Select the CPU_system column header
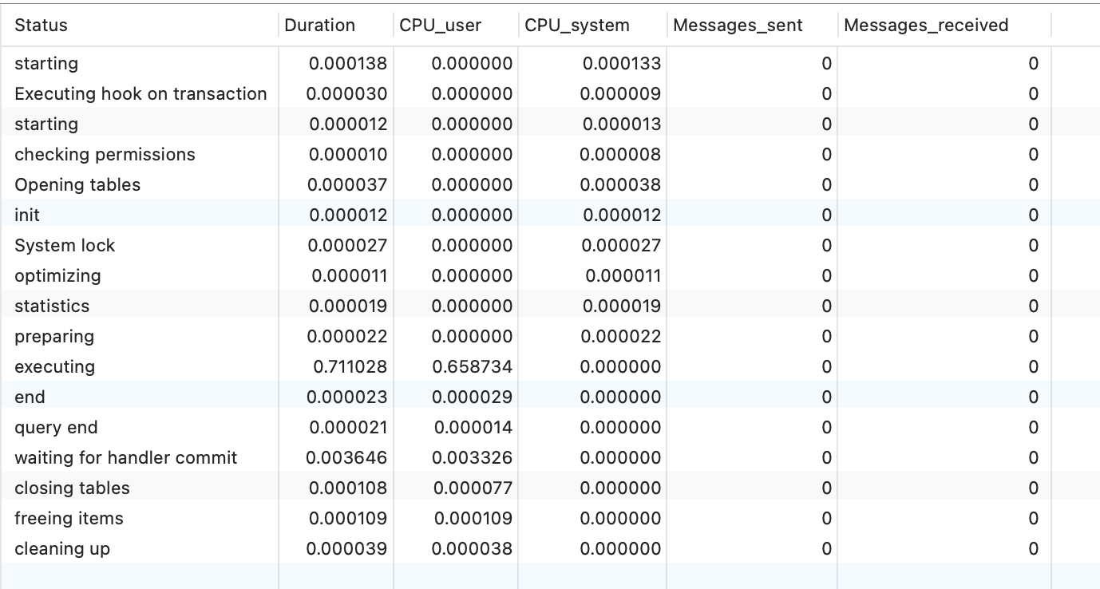Image resolution: width=1100 pixels, height=589 pixels. click(x=577, y=26)
